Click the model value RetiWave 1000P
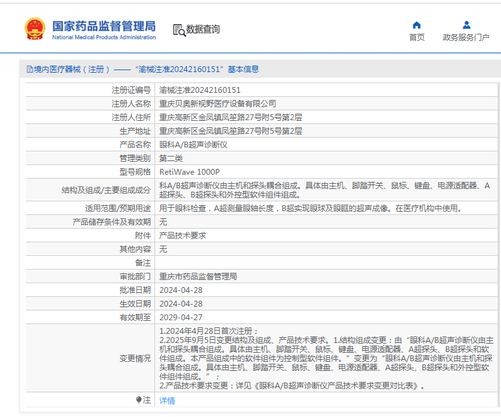501x417 pixels. coord(189,172)
